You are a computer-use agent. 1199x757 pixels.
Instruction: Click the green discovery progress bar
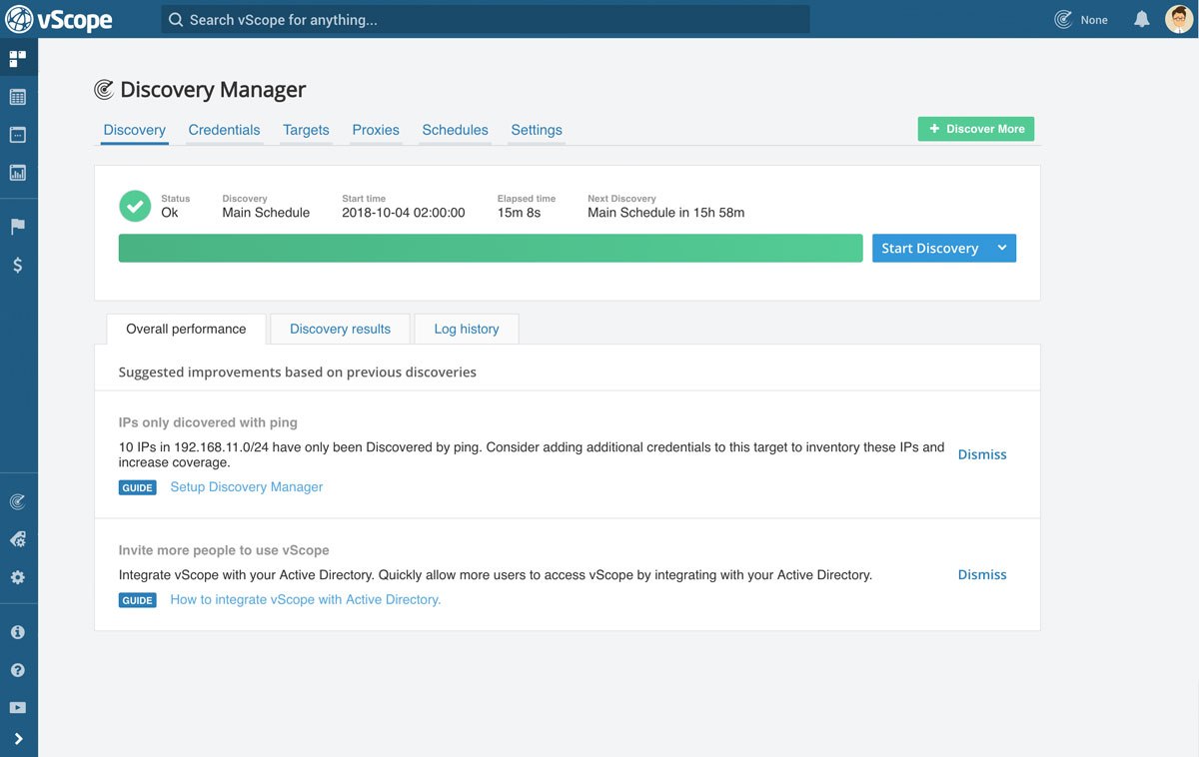491,249
